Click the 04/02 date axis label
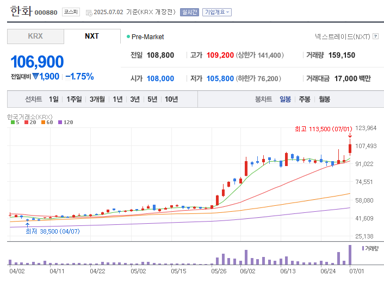 17,271
